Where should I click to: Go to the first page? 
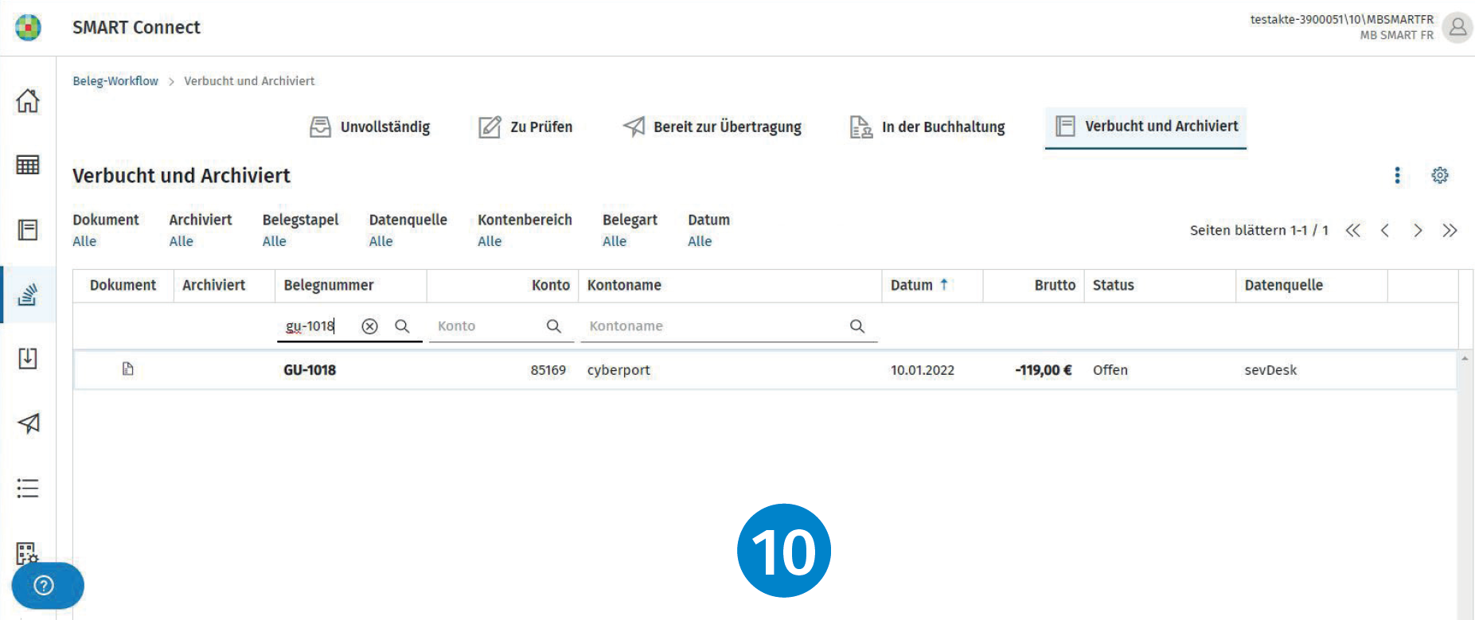(1353, 230)
